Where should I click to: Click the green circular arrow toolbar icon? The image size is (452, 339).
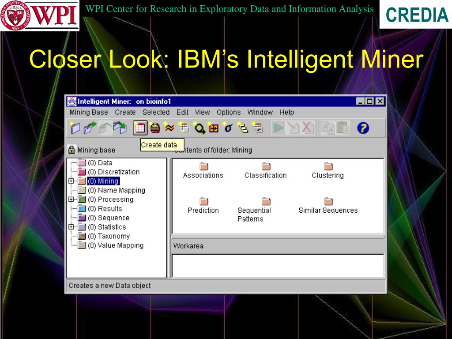[199, 128]
